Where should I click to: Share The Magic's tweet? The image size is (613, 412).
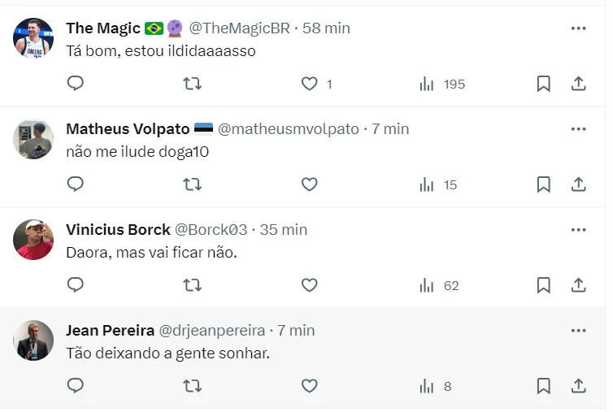coord(579,84)
